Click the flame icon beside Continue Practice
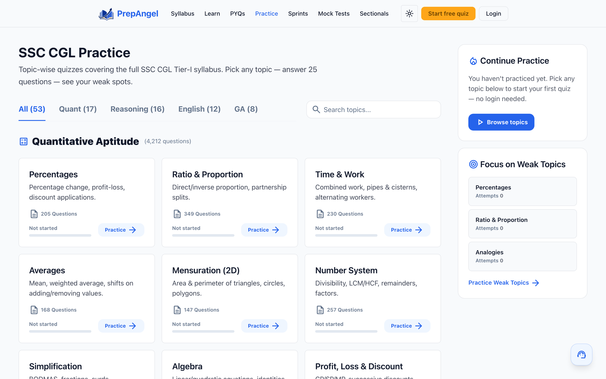 [473, 61]
